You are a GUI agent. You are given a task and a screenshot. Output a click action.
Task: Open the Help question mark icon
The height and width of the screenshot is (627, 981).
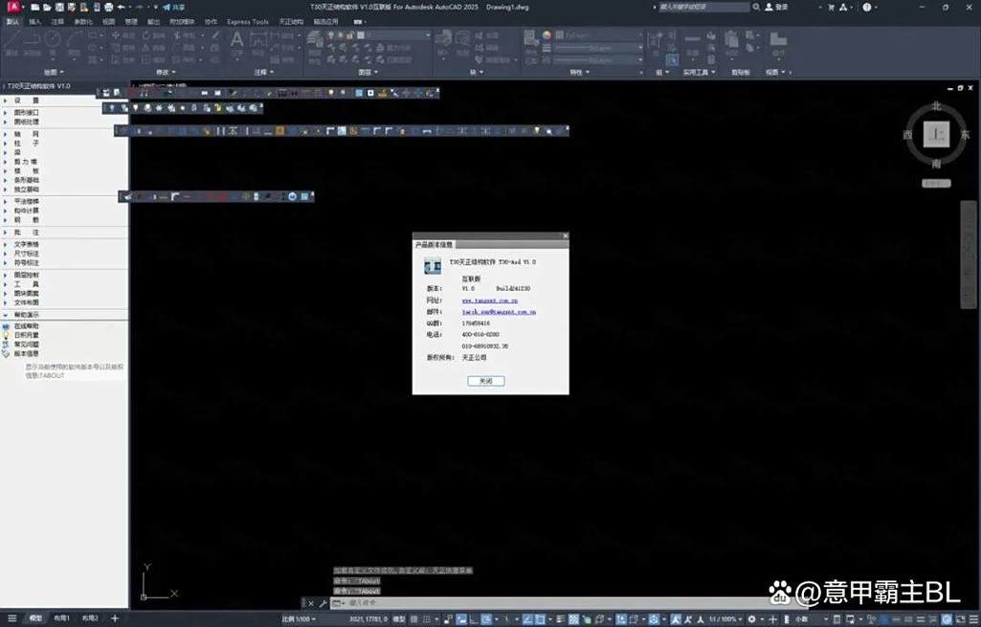[x=866, y=7]
